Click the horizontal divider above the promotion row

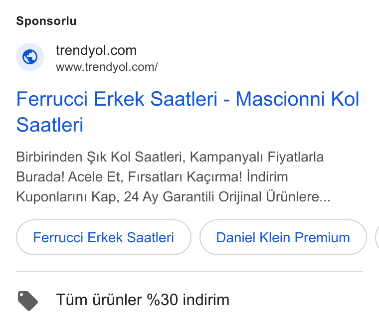coord(189,272)
